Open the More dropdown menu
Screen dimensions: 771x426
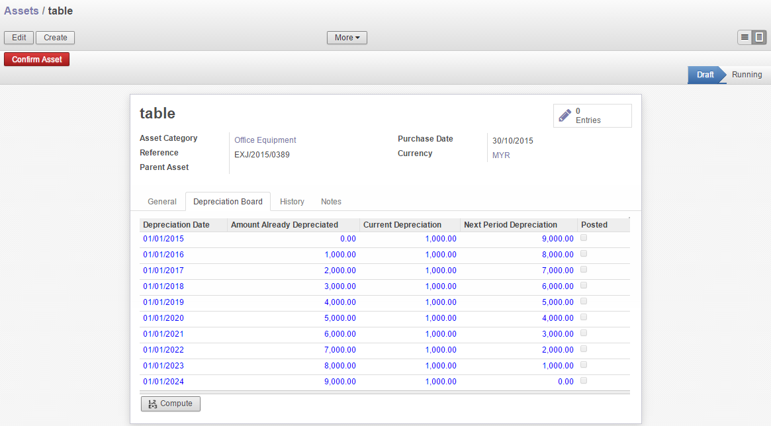click(x=346, y=38)
